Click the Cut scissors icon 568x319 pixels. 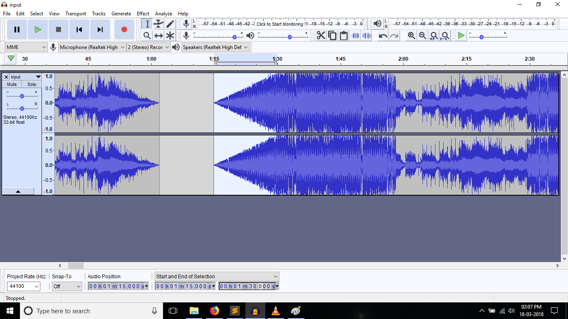click(321, 36)
